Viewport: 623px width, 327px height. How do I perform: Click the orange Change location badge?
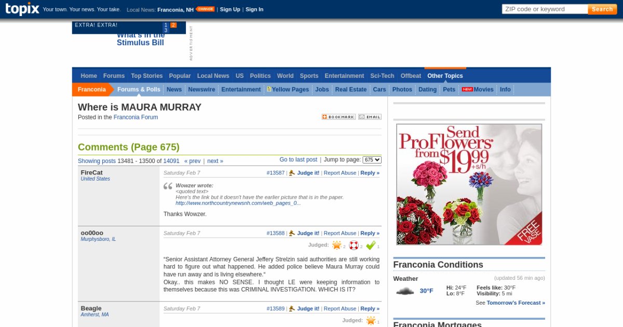(205, 9)
